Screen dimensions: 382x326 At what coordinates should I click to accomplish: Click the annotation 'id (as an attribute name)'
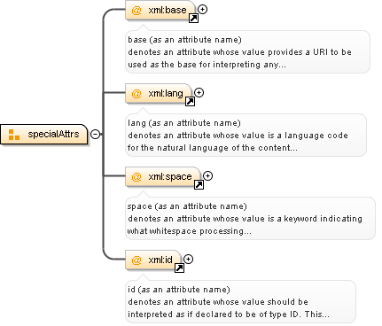coord(179,290)
